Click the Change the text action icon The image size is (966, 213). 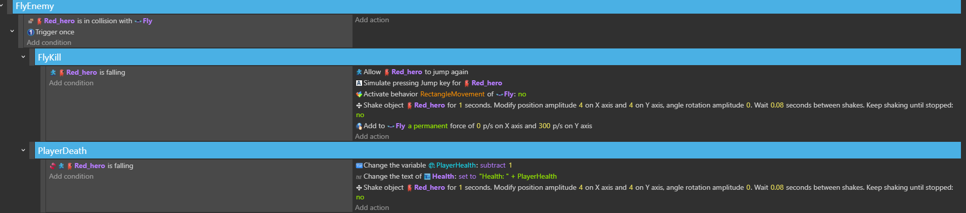359,177
